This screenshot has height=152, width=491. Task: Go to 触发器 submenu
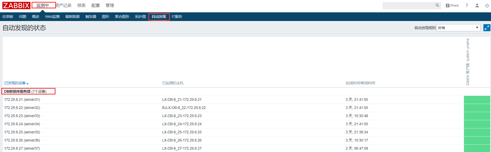[x=91, y=17]
